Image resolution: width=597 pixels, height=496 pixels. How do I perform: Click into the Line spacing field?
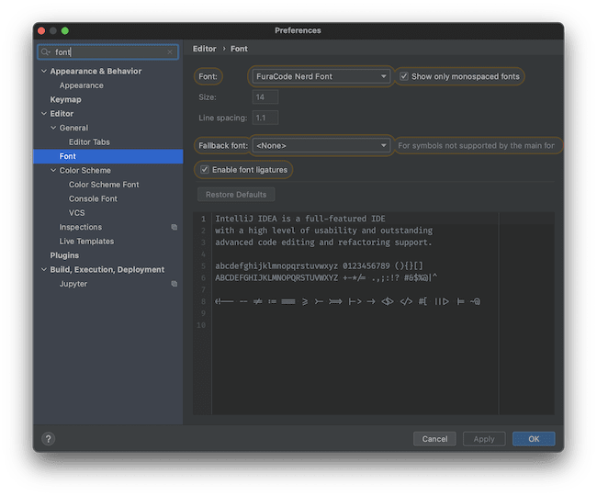[x=265, y=118]
